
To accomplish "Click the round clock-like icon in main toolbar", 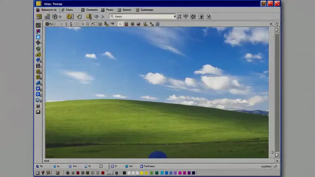I will [x=55, y=17].
